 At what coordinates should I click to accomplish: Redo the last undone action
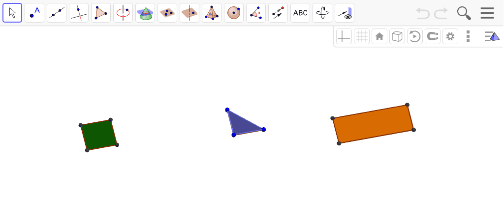click(441, 13)
